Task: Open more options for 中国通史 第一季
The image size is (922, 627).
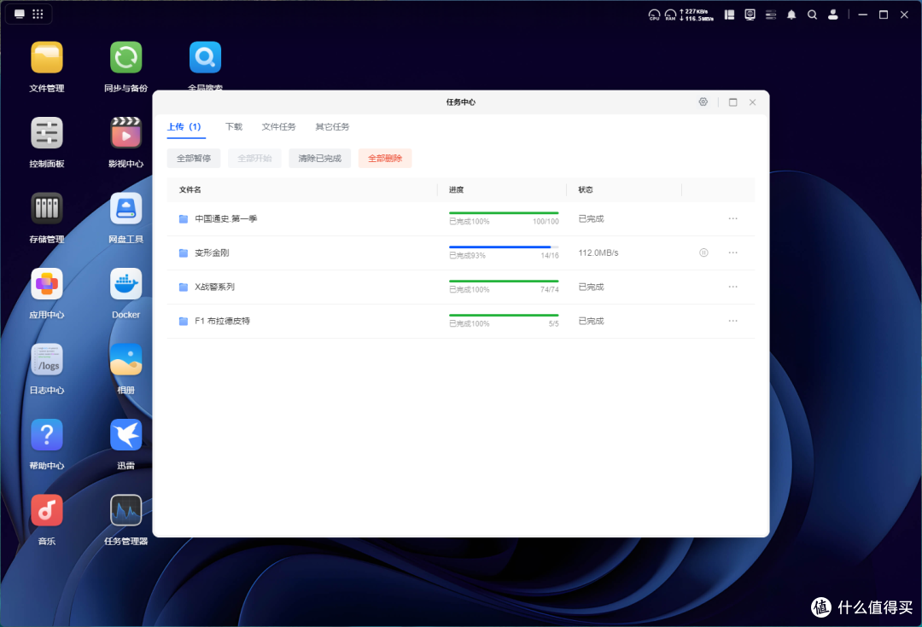Action: point(732,218)
